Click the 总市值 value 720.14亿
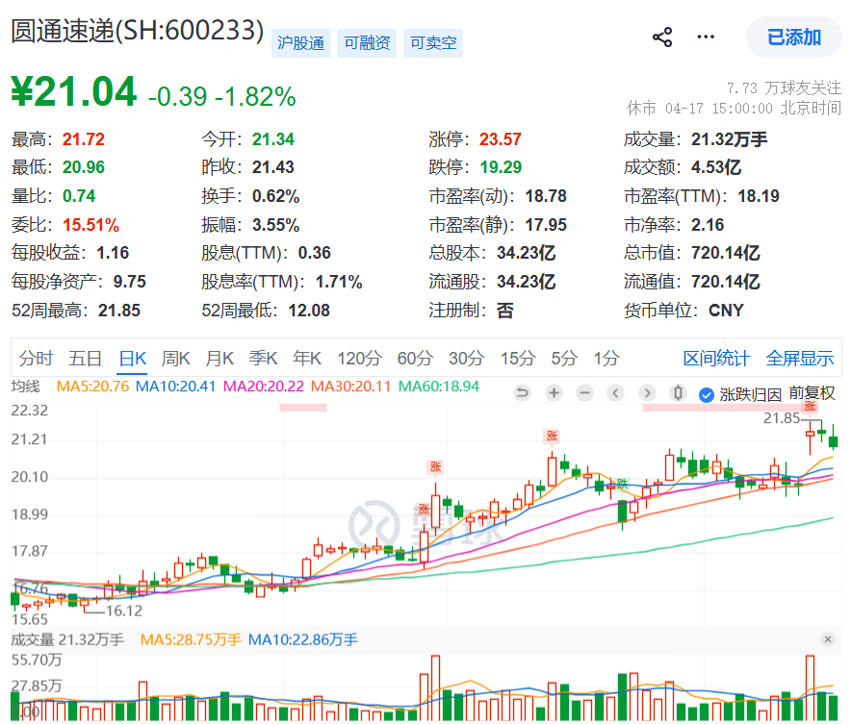The width and height of the screenshot is (851, 724). pyautogui.click(x=725, y=253)
